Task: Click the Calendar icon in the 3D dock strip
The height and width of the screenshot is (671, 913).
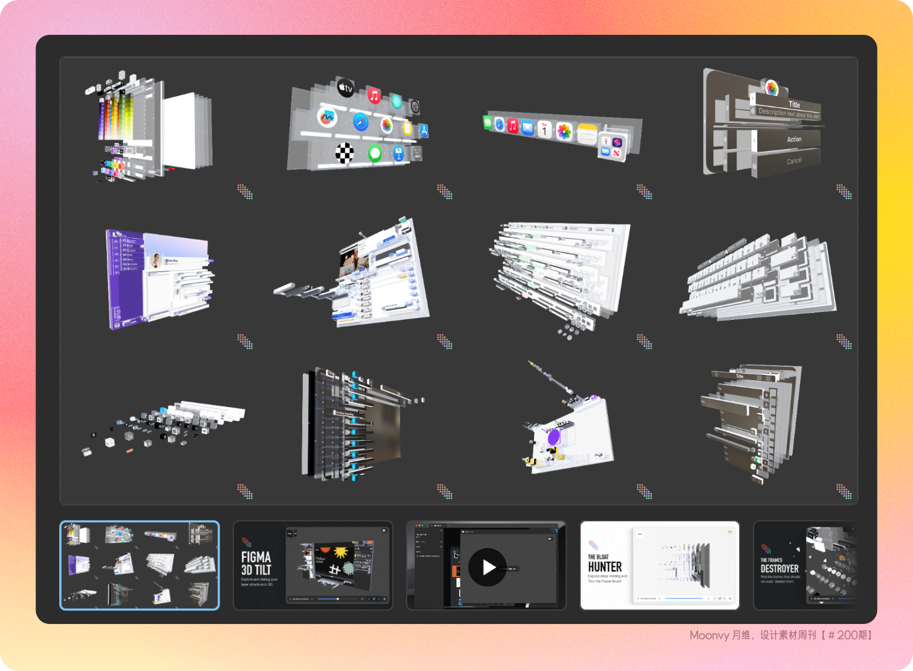Action: pyautogui.click(x=544, y=129)
